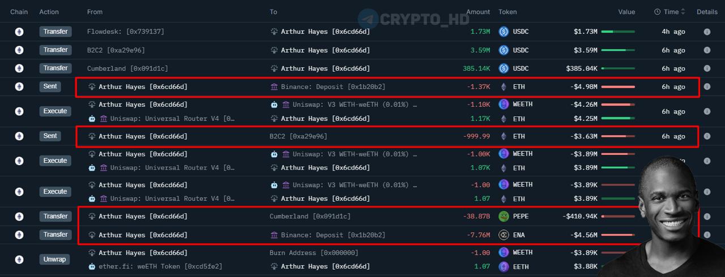Open Burn Address [0x000000] link
Screen dimensions: 725x277
(314, 253)
